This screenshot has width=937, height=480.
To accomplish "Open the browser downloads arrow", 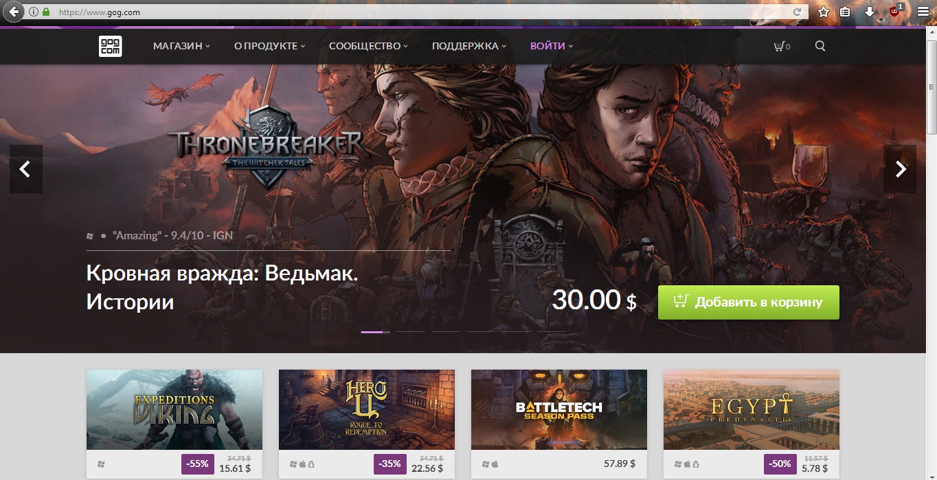I will click(x=869, y=12).
